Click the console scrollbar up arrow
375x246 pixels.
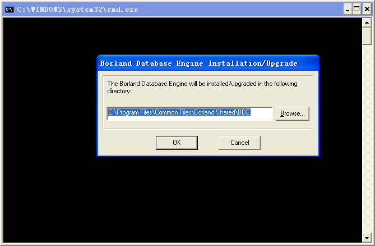pos(367,23)
